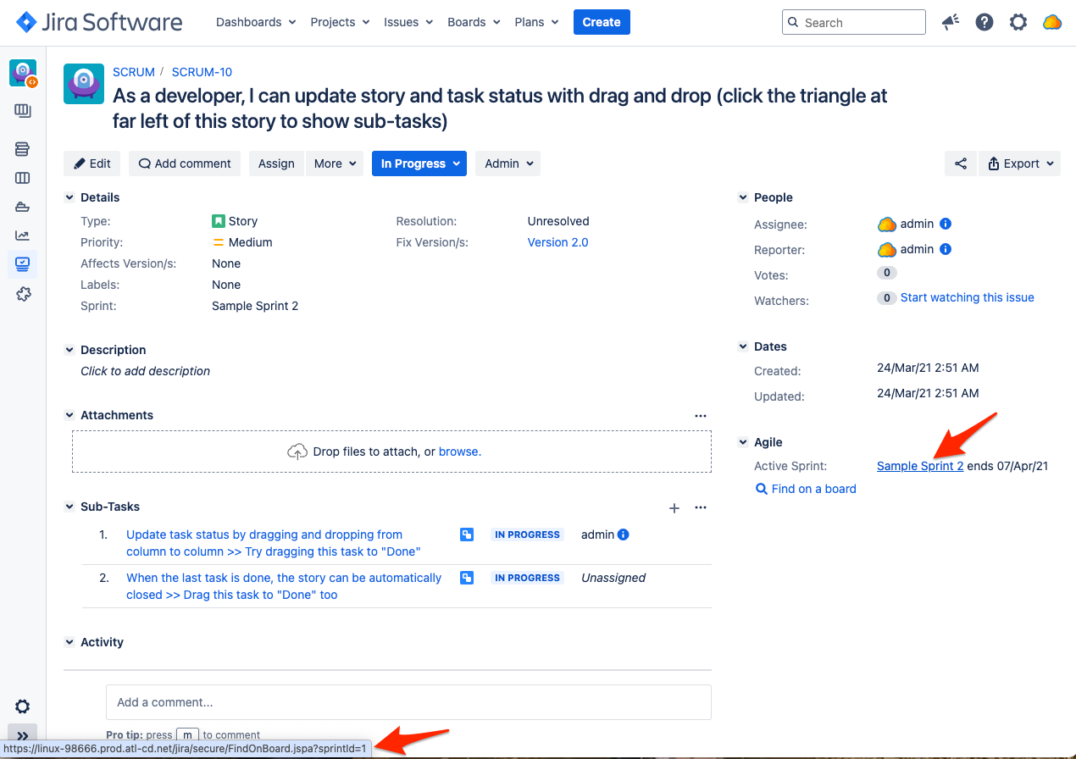Click the info icon next to Reporter admin
Screen dimensions: 1076x759
point(946,250)
